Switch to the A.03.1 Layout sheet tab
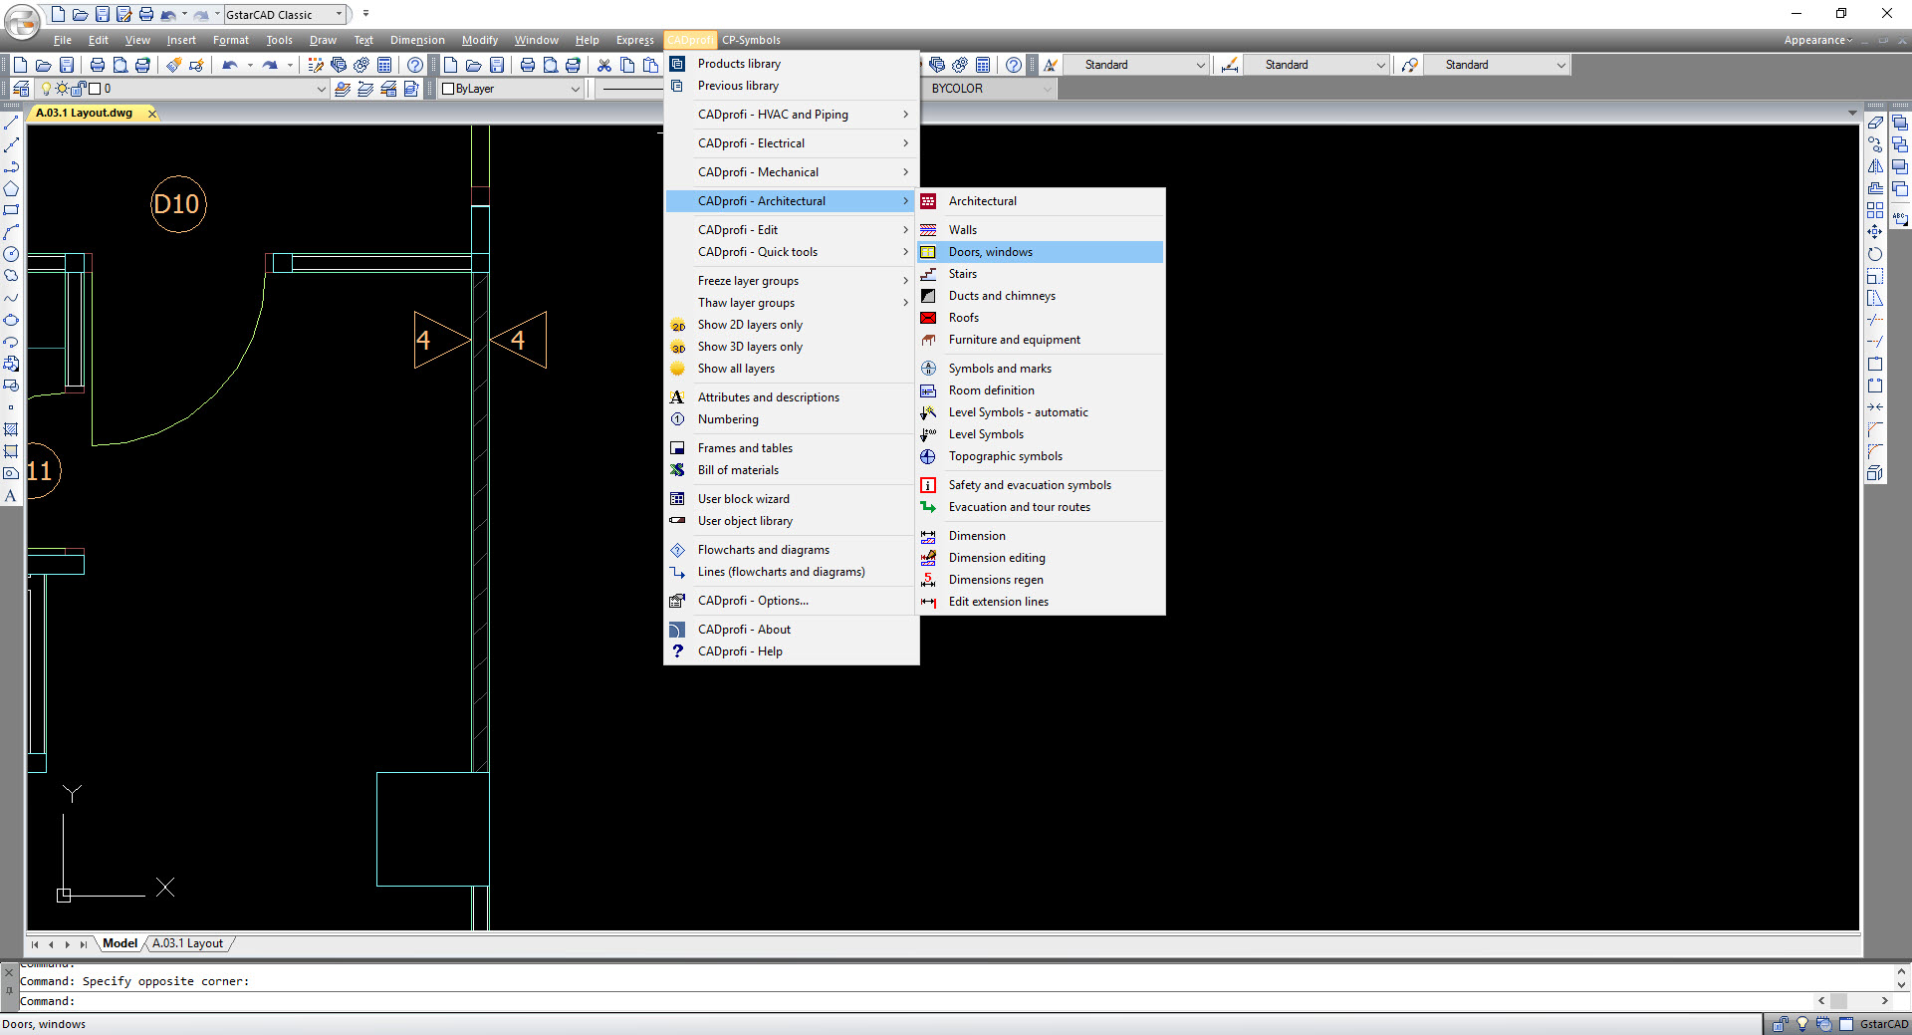Image resolution: width=1912 pixels, height=1035 pixels. [188, 943]
